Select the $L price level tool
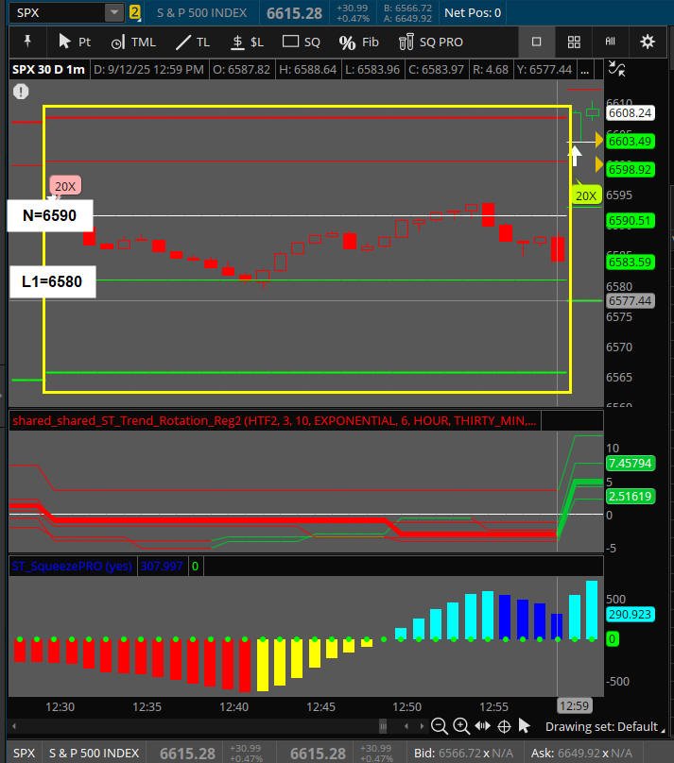The image size is (674, 763). coord(248,42)
